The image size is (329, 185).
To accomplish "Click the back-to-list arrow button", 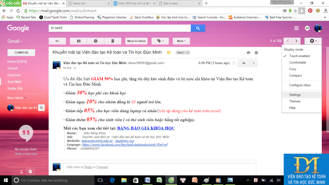I will (57, 41).
